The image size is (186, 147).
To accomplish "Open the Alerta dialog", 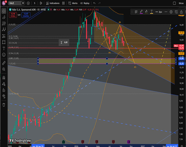I will (x=73, y=3).
